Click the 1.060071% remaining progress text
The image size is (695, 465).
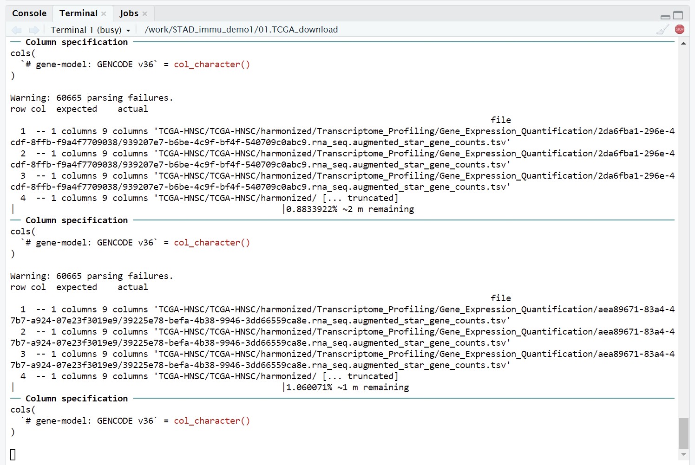coord(347,387)
